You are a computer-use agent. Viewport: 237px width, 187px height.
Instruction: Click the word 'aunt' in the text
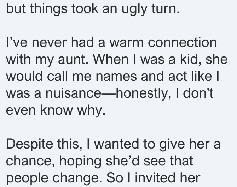click(72, 60)
